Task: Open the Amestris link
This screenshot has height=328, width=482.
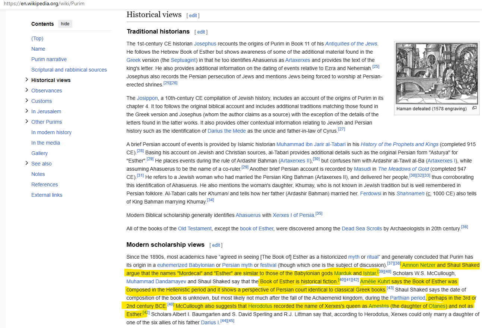Action: point(379,306)
